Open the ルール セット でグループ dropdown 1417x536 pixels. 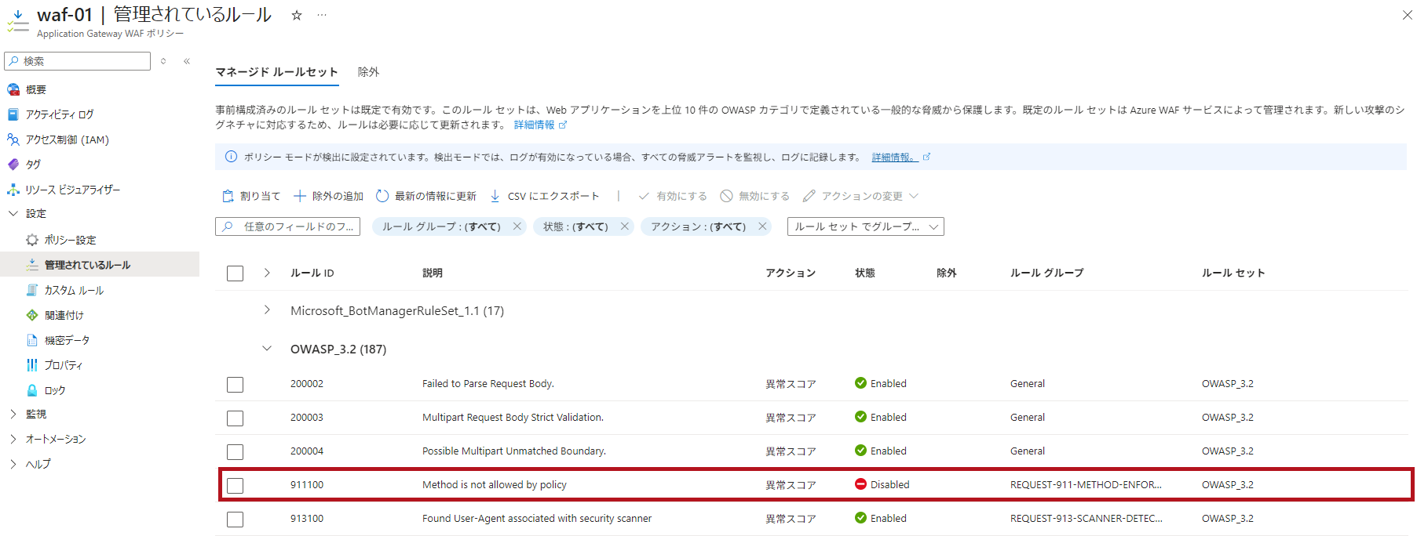pyautogui.click(x=865, y=226)
